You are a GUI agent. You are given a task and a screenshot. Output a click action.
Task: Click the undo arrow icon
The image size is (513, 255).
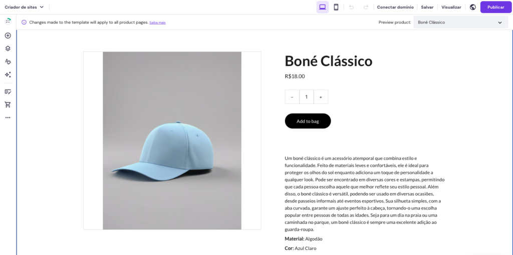point(351,7)
